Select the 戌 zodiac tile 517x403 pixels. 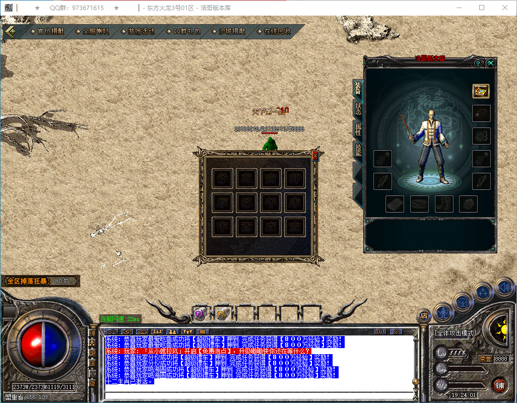271,227
